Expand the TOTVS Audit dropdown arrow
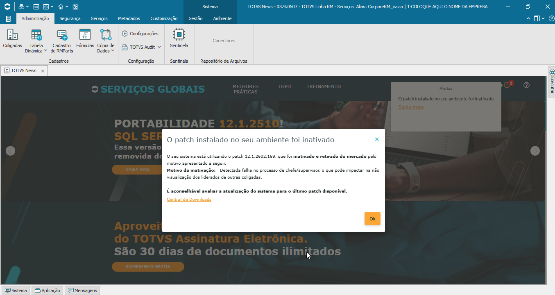Image resolution: width=555 pixels, height=295 pixels. click(159, 47)
